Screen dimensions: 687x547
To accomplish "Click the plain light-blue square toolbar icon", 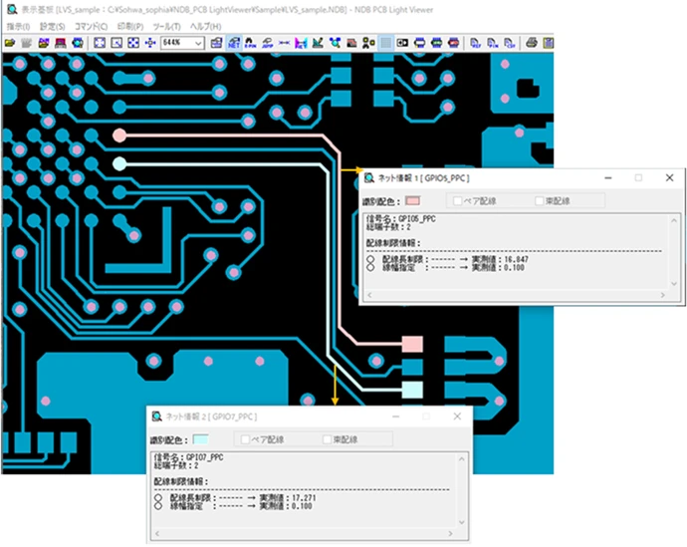I will click(x=386, y=43).
